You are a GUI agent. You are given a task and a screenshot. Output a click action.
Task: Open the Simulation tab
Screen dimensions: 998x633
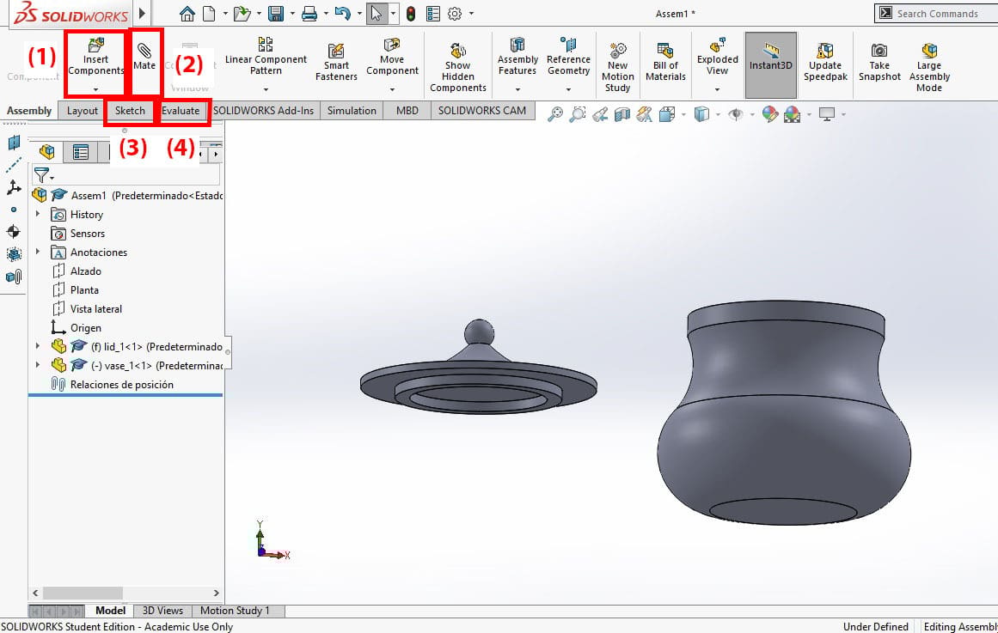pos(352,111)
